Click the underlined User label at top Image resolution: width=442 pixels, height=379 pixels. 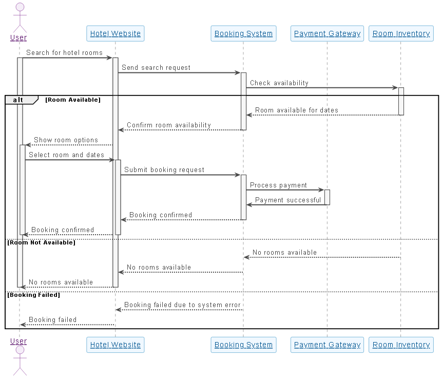[18, 37]
